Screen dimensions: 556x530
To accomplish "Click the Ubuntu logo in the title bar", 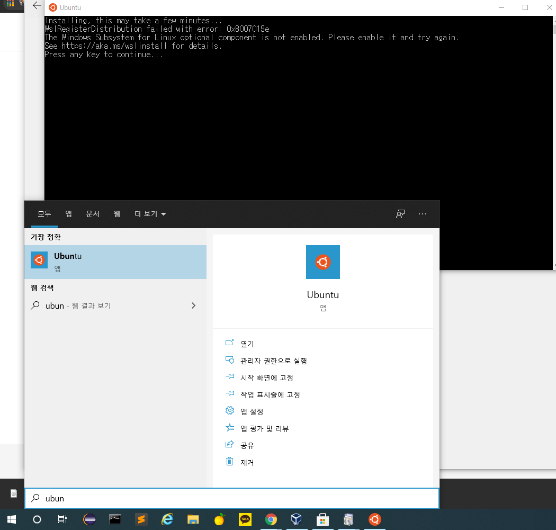I will click(53, 7).
